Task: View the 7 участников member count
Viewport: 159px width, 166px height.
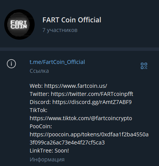Action: tap(60, 30)
